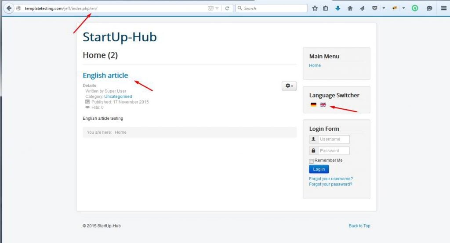Reload the page with the refresh icon
450x243 pixels.
click(227, 8)
